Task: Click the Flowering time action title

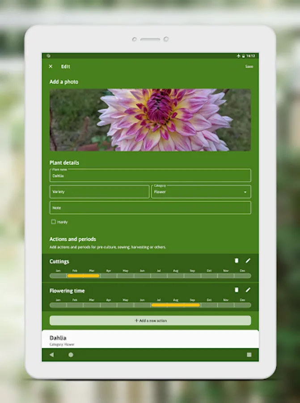Action: tap(67, 291)
